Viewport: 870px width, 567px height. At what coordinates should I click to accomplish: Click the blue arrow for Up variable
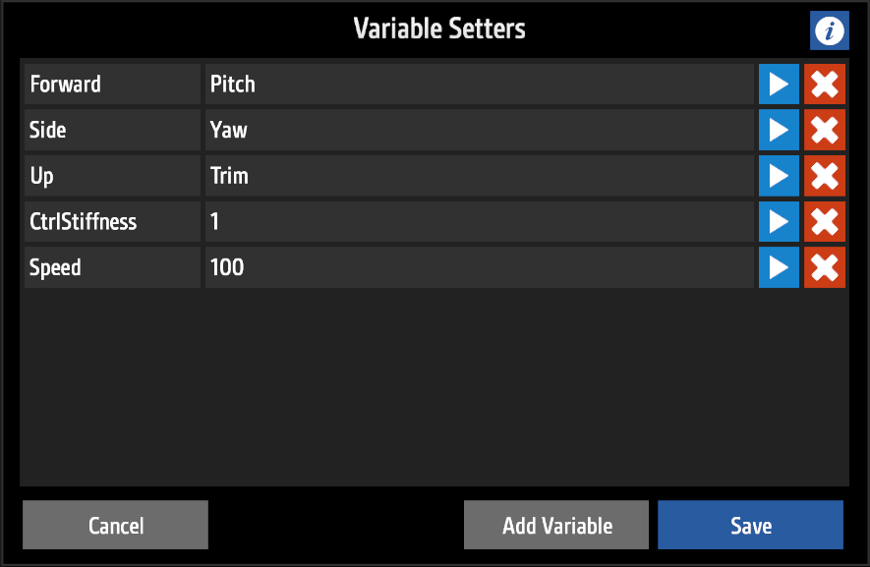coord(779,176)
